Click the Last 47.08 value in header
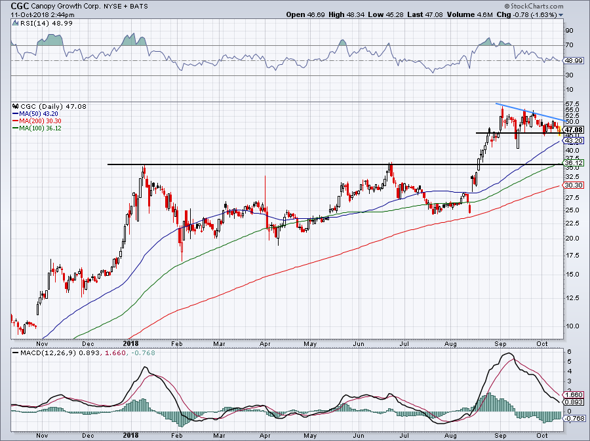This screenshot has width=590, height=441. 425,14
